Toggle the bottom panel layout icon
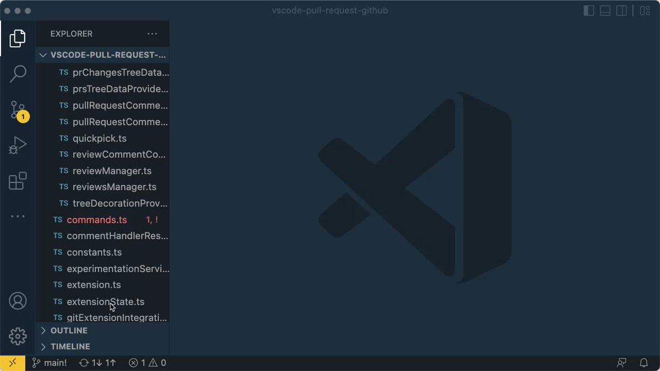This screenshot has height=371, width=660. 605,10
